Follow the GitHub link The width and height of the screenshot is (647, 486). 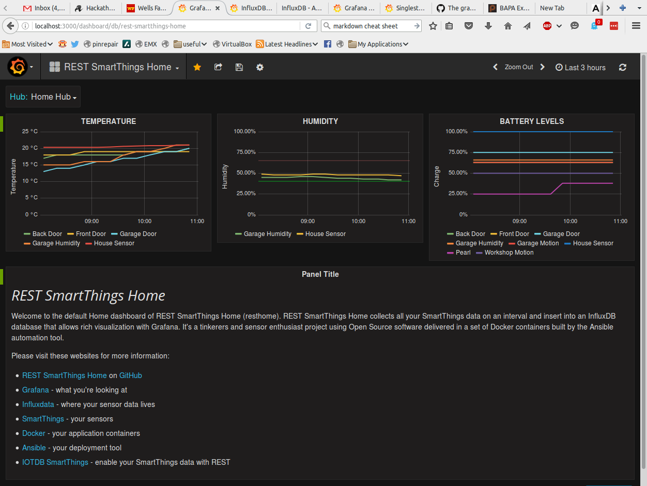coord(131,375)
